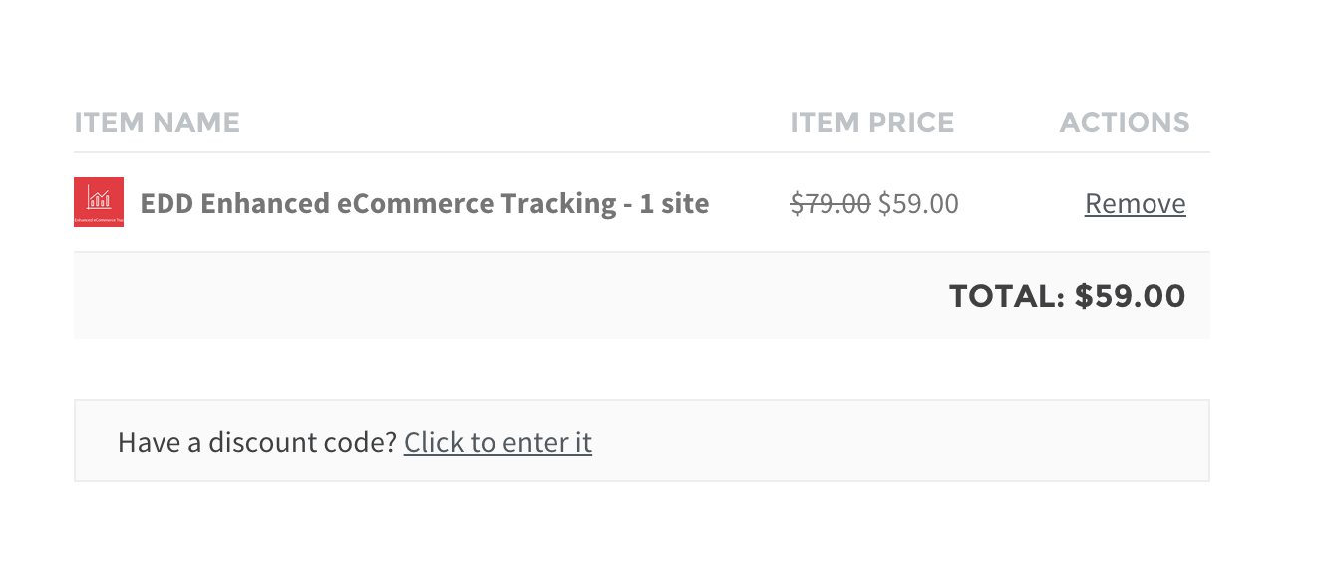
Task: Click the ACTIONS column header
Action: [x=1124, y=123]
